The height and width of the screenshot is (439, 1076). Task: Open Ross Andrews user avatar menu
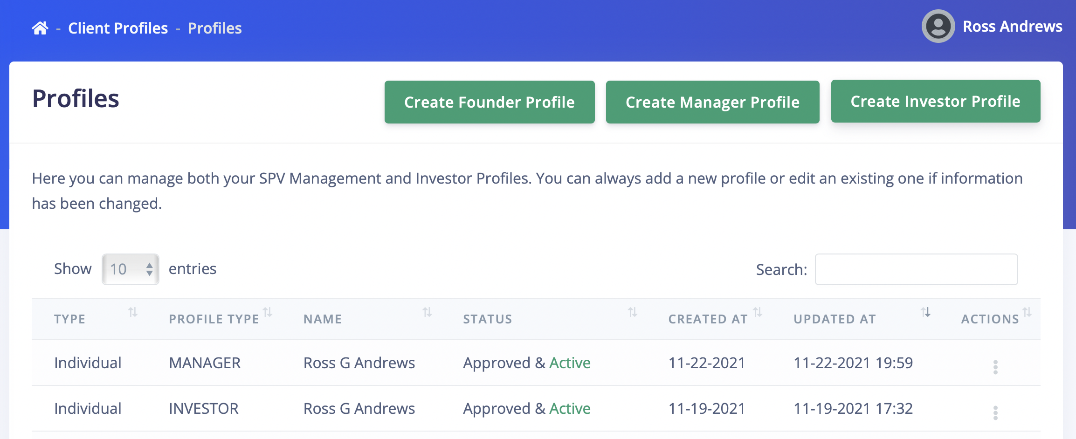938,27
